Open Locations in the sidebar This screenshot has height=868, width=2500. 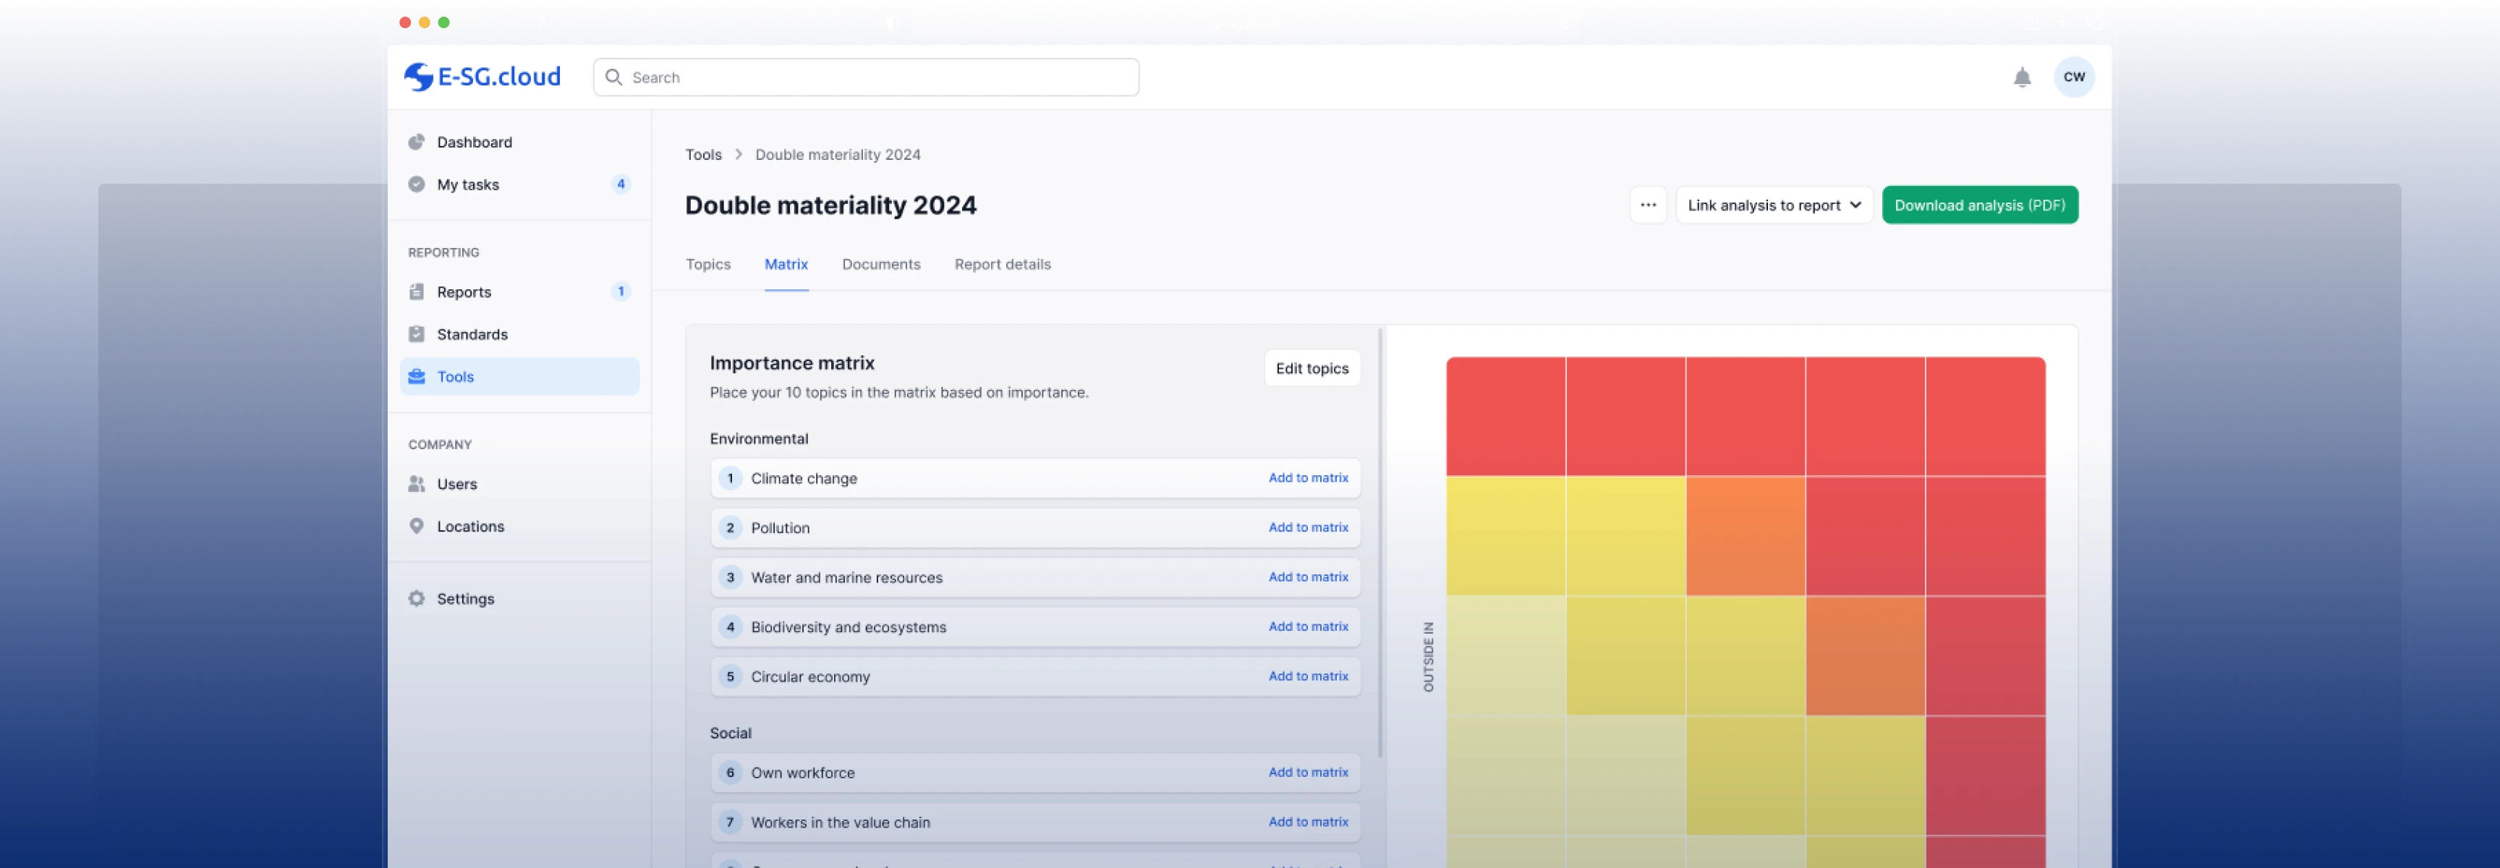click(469, 527)
